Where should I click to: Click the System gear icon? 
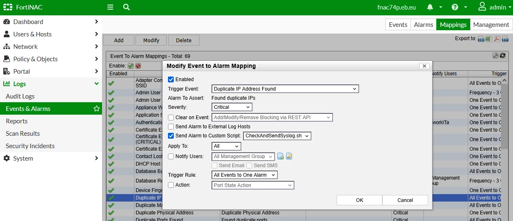7,158
